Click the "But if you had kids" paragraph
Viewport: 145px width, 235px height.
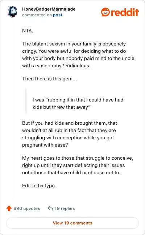coord(70,134)
